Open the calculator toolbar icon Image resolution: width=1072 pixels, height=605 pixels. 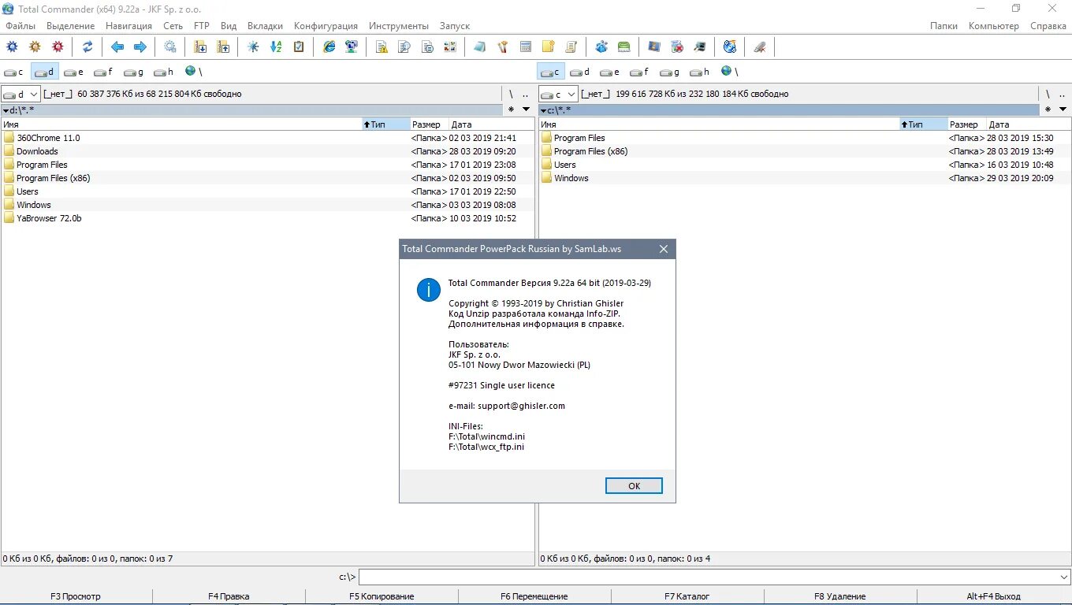tap(526, 46)
